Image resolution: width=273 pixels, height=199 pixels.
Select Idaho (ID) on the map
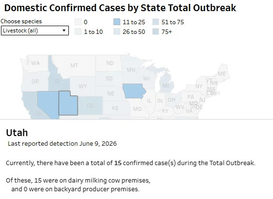coord(57,81)
